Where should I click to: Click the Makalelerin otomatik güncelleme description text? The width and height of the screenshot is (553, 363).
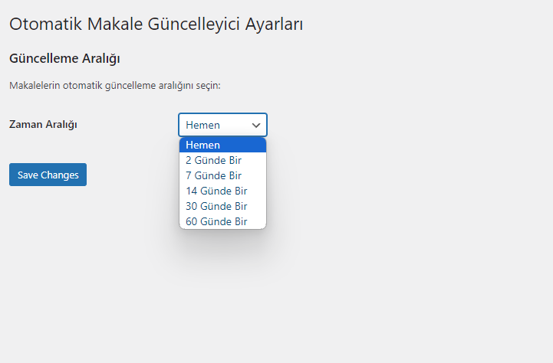click(114, 86)
